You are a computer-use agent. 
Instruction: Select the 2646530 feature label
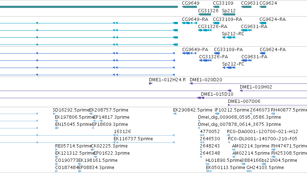point(210,139)
